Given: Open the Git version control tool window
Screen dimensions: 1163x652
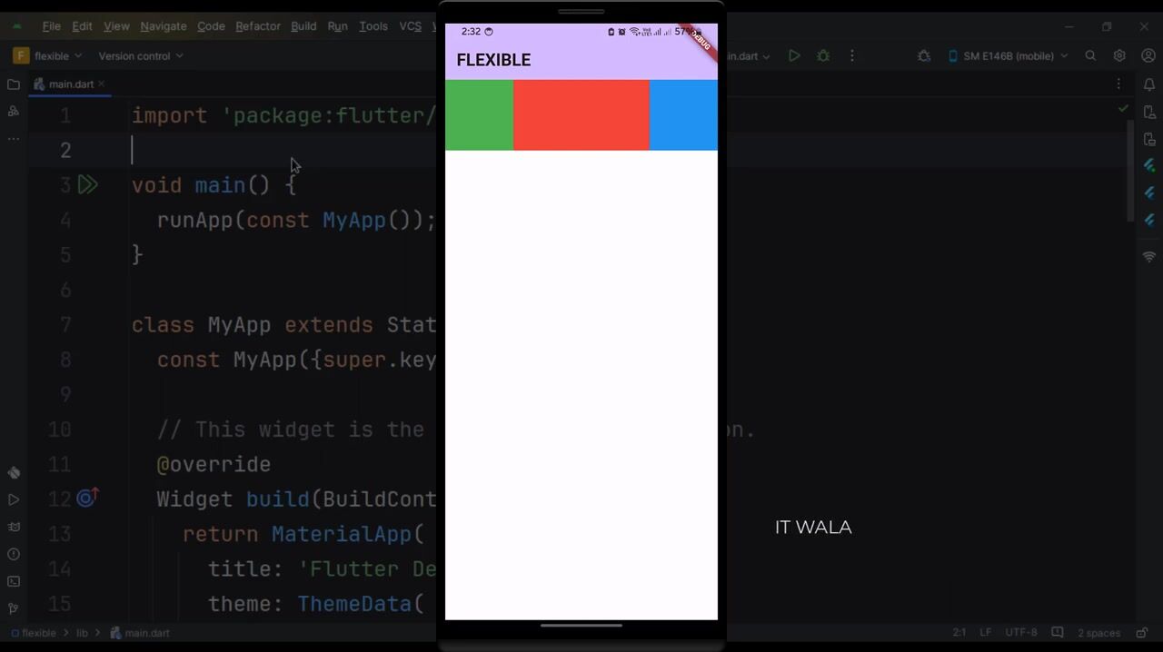Looking at the screenshot, I should click(14, 608).
